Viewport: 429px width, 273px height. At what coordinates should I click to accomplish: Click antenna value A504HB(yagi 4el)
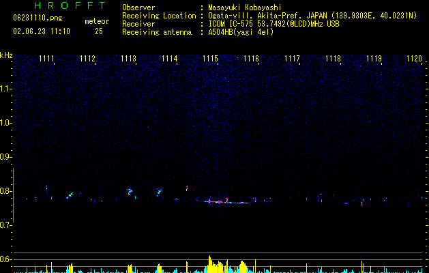tap(241, 32)
